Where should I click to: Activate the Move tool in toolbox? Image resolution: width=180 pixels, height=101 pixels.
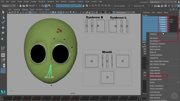(3, 27)
